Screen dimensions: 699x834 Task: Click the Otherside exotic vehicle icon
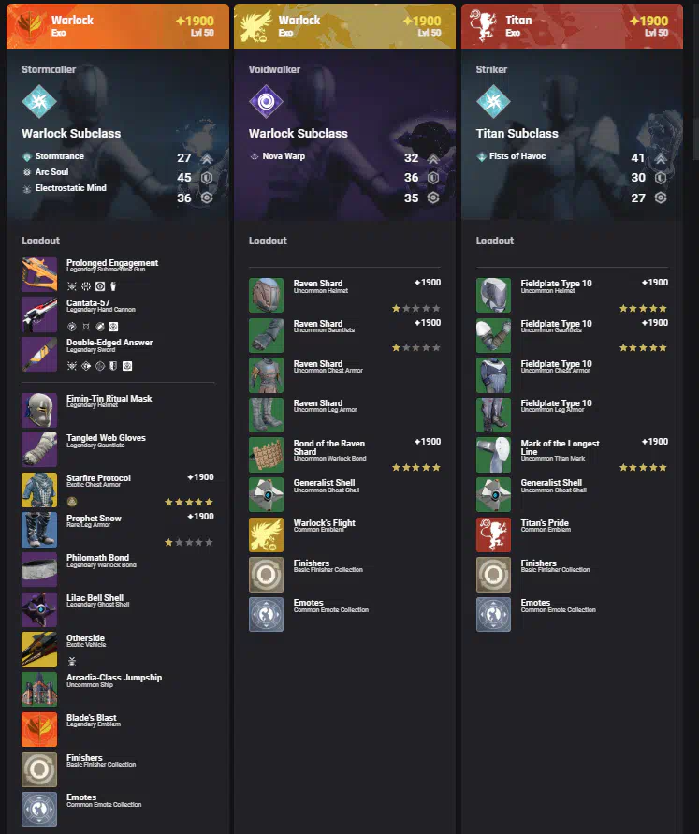[x=39, y=650]
